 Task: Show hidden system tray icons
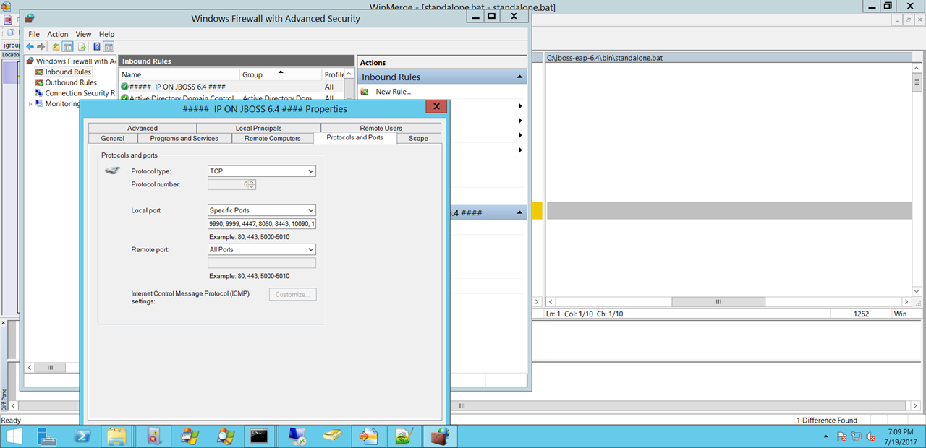click(x=826, y=437)
